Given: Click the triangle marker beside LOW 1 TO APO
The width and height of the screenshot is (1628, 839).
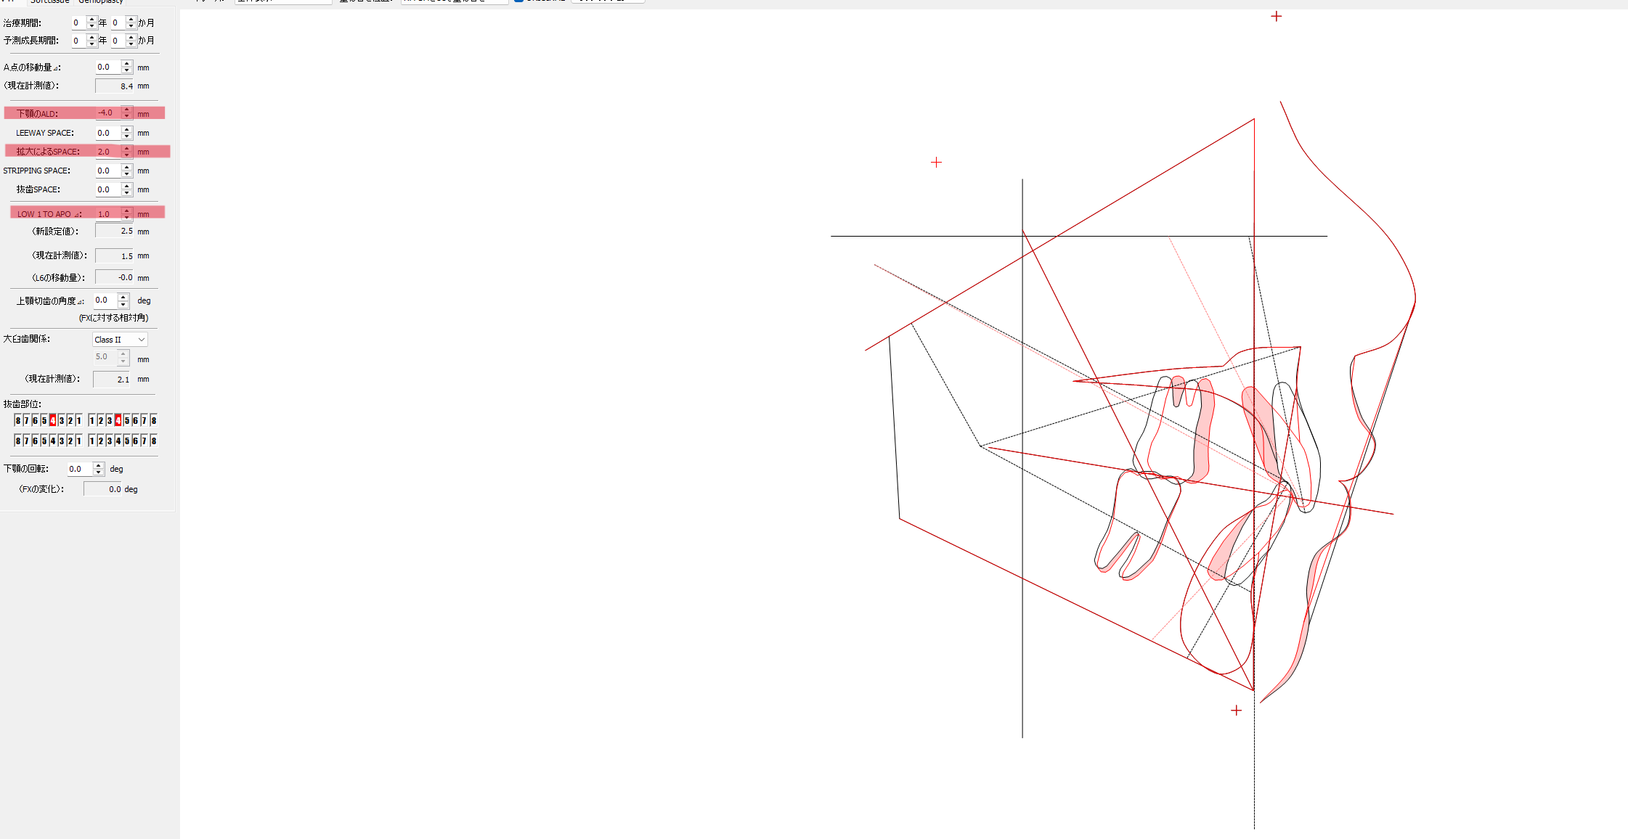Looking at the screenshot, I should click(x=76, y=215).
